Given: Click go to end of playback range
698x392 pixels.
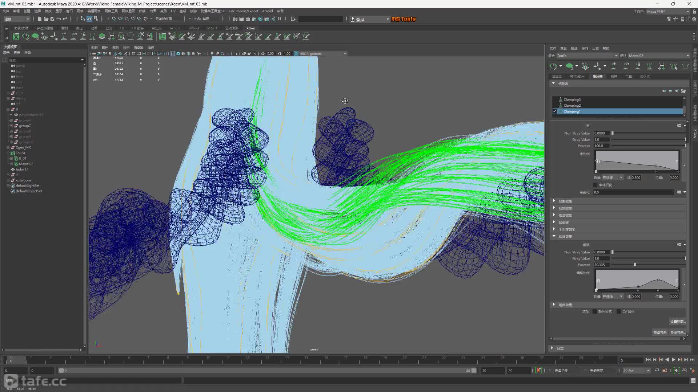Looking at the screenshot, I should [x=692, y=360].
